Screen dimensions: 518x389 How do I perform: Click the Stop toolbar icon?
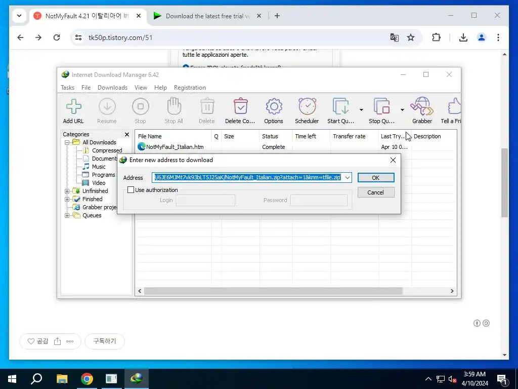point(141,111)
